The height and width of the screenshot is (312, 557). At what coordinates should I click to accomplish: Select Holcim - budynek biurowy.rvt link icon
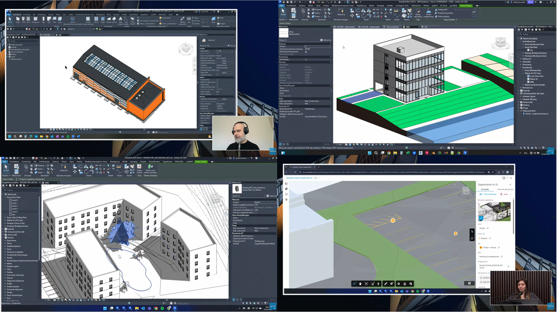coord(524,113)
